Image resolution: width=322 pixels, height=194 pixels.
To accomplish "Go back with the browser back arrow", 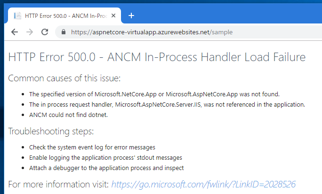I will point(15,32).
